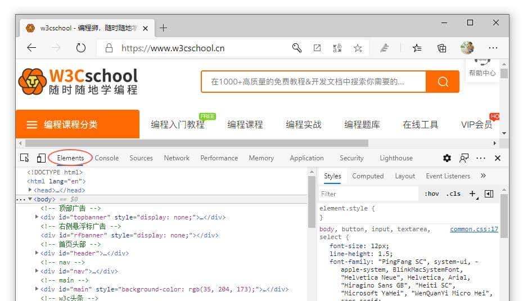Expand the topbanner div node
The height and width of the screenshot is (301, 523).
(x=37, y=217)
